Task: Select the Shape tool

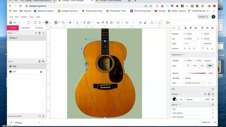Action: (63, 23)
